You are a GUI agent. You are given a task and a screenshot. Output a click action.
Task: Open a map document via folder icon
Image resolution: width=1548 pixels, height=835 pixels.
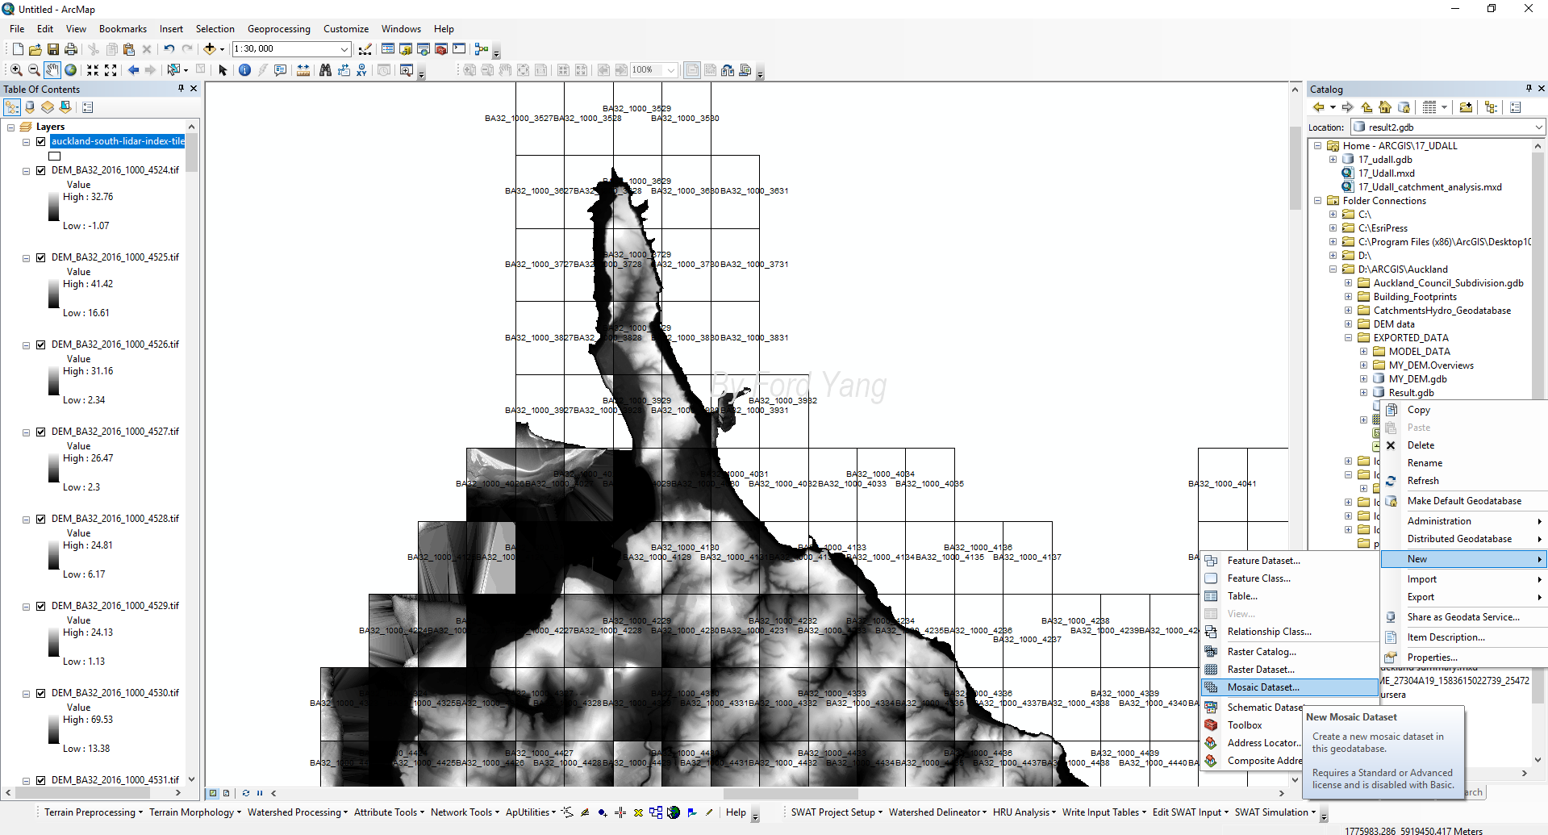[x=35, y=49]
